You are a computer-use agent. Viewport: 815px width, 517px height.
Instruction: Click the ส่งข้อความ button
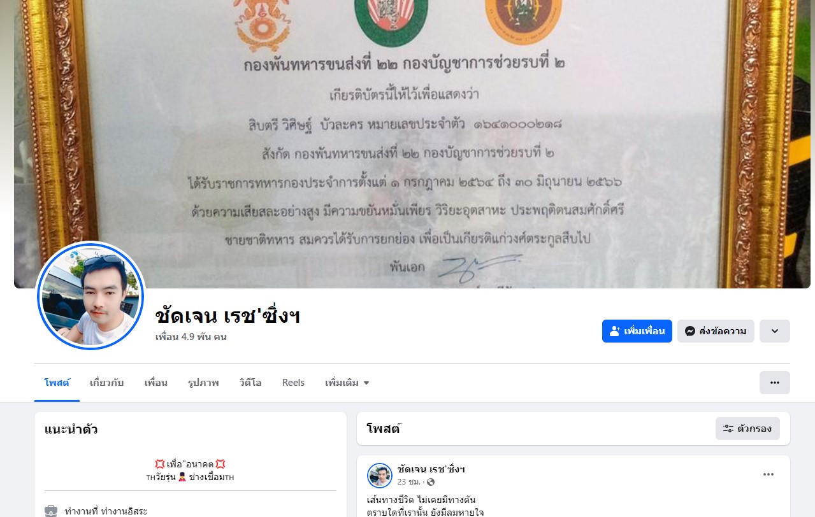click(x=716, y=331)
